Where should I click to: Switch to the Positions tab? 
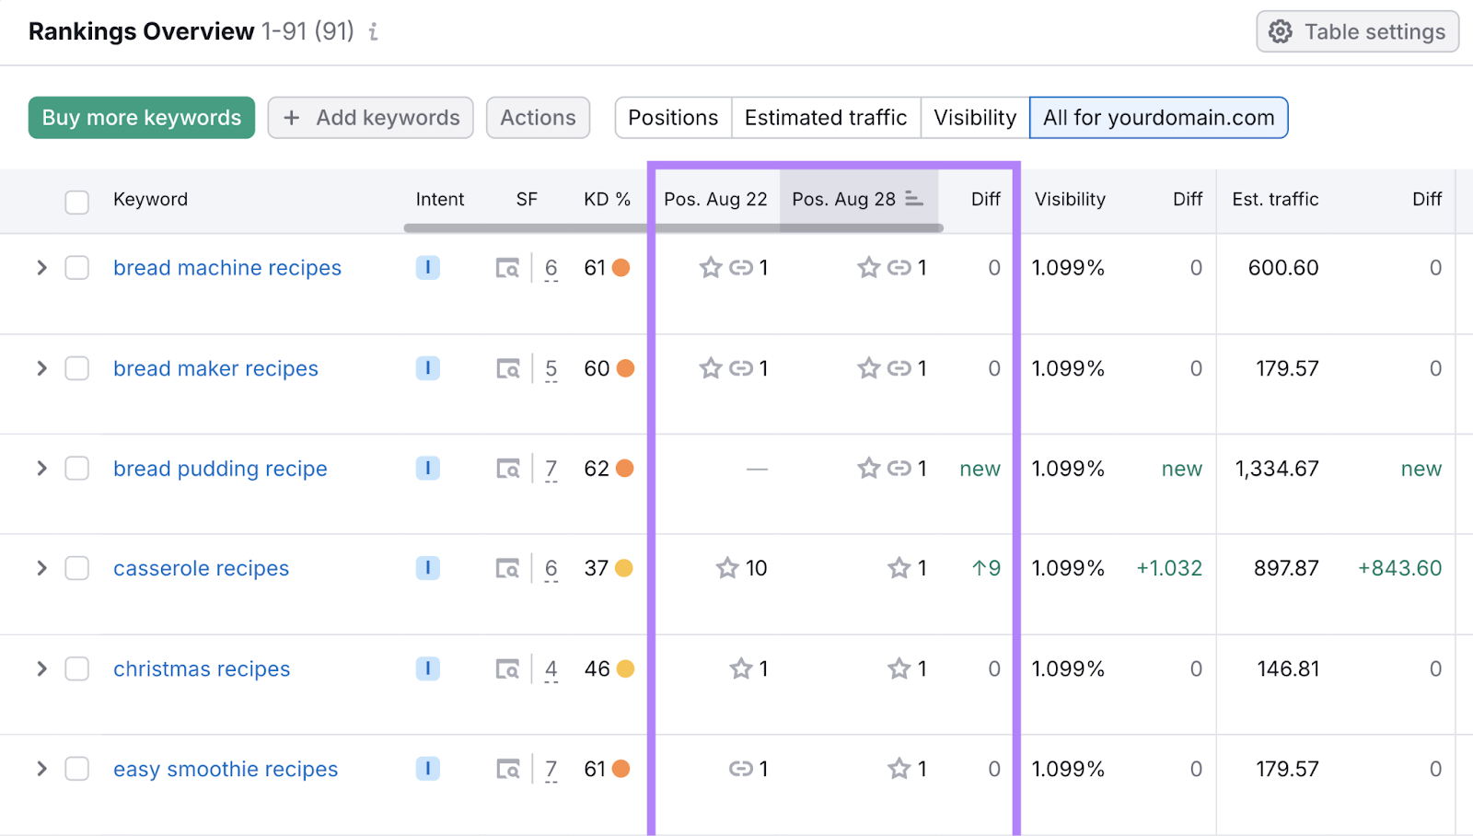(x=672, y=117)
